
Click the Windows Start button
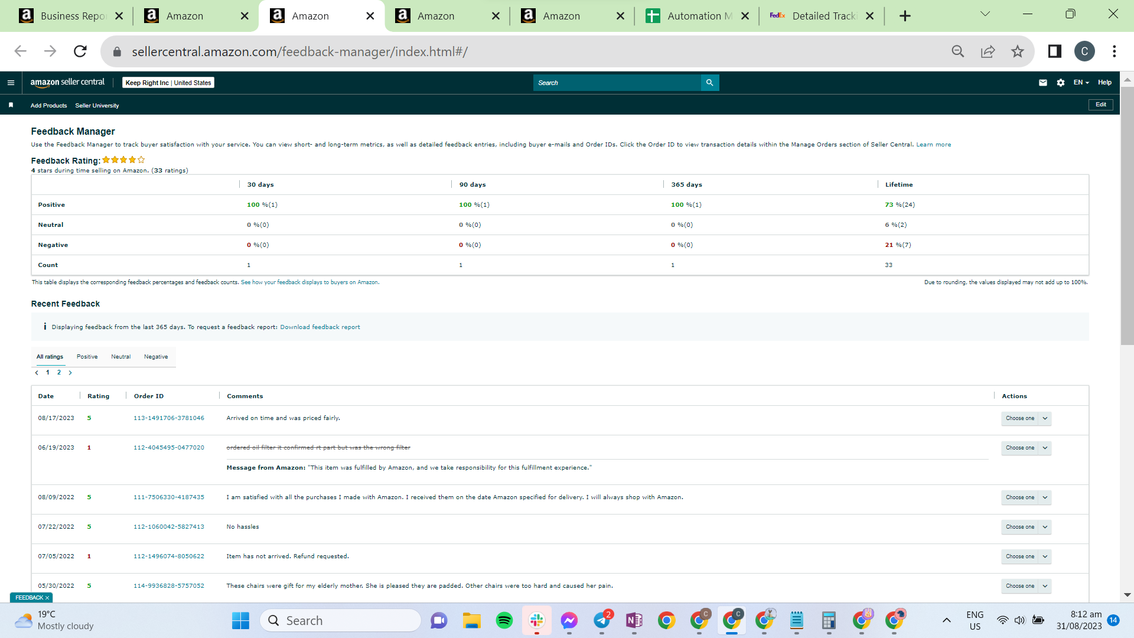click(x=240, y=620)
